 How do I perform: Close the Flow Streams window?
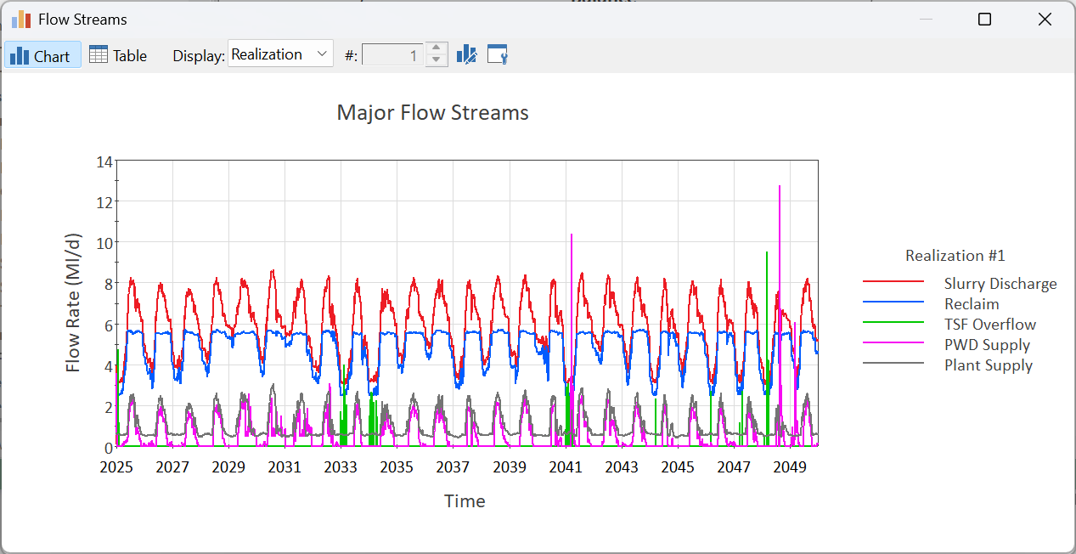(1045, 20)
